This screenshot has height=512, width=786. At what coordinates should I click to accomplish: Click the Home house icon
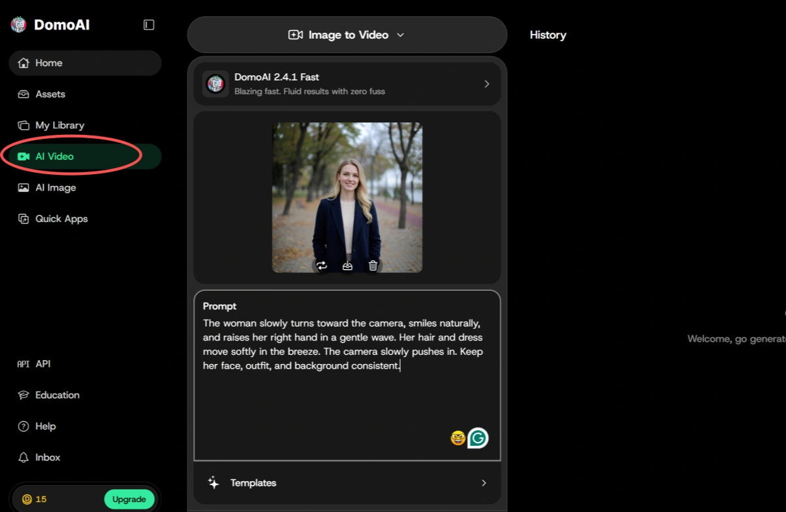tap(24, 63)
